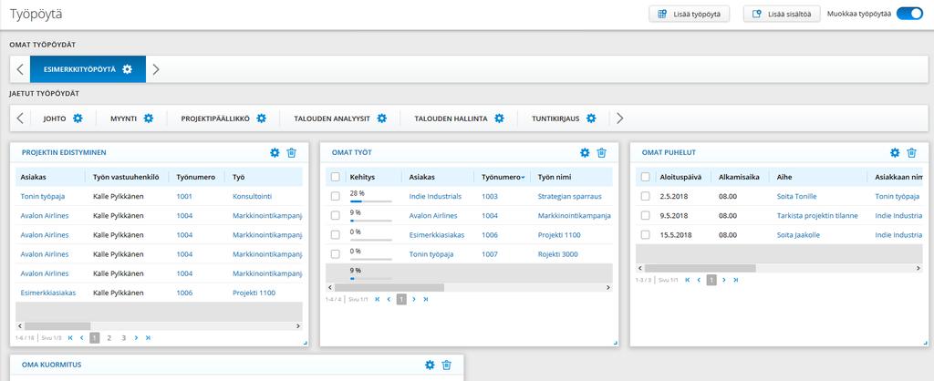934x381 pixels.
Task: Open gear icon next to Talouden hallinta
Action: [x=499, y=118]
